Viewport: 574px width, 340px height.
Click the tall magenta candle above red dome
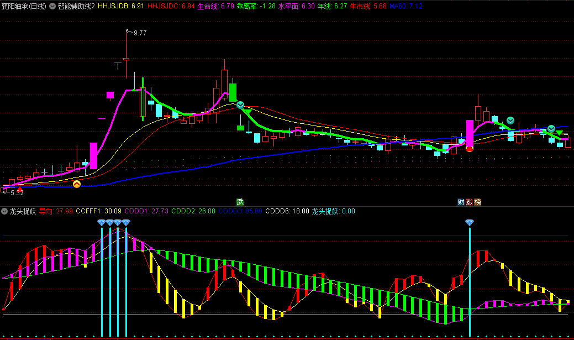[470, 133]
